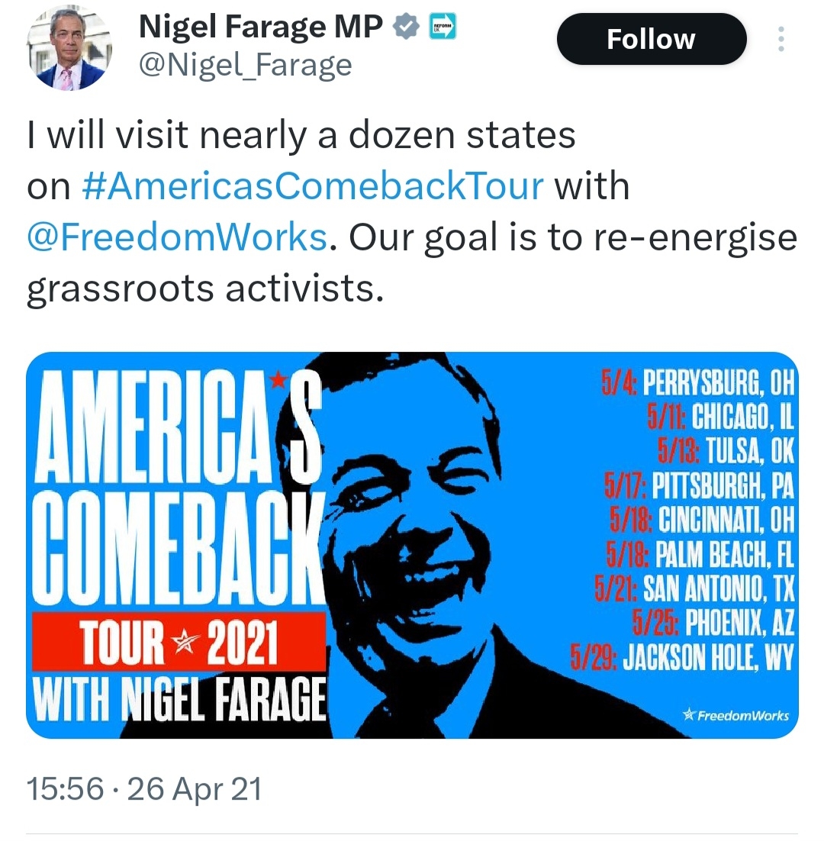Open Nigel Farage's profile avatar
Image resolution: width=824 pixels, height=841 pixels.
pos(69,49)
